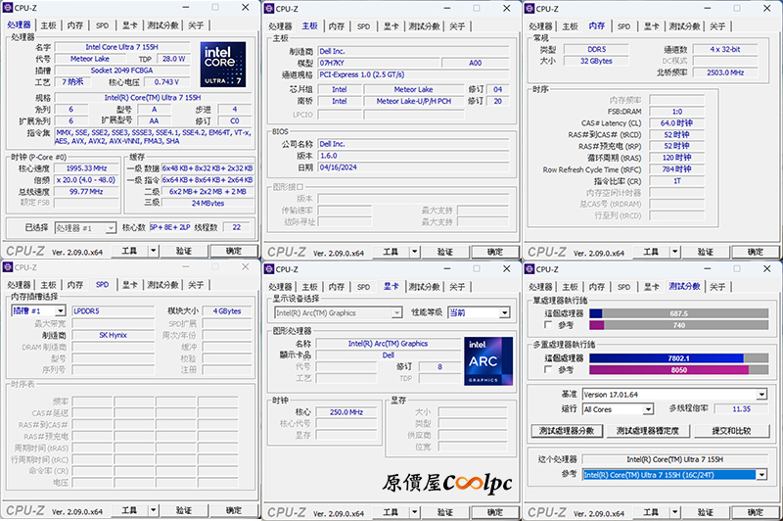Click 验证 button in the 显卡 tab window
This screenshot has width=783, height=521.
(x=445, y=512)
